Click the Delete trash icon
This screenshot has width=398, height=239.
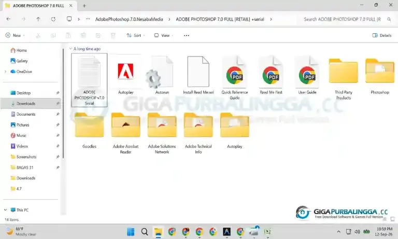pos(113,36)
